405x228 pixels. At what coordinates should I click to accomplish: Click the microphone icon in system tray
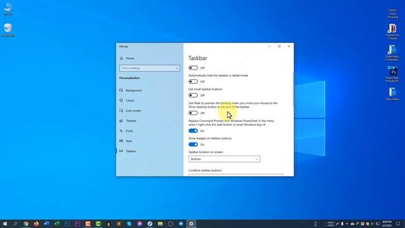pyautogui.click(x=342, y=224)
